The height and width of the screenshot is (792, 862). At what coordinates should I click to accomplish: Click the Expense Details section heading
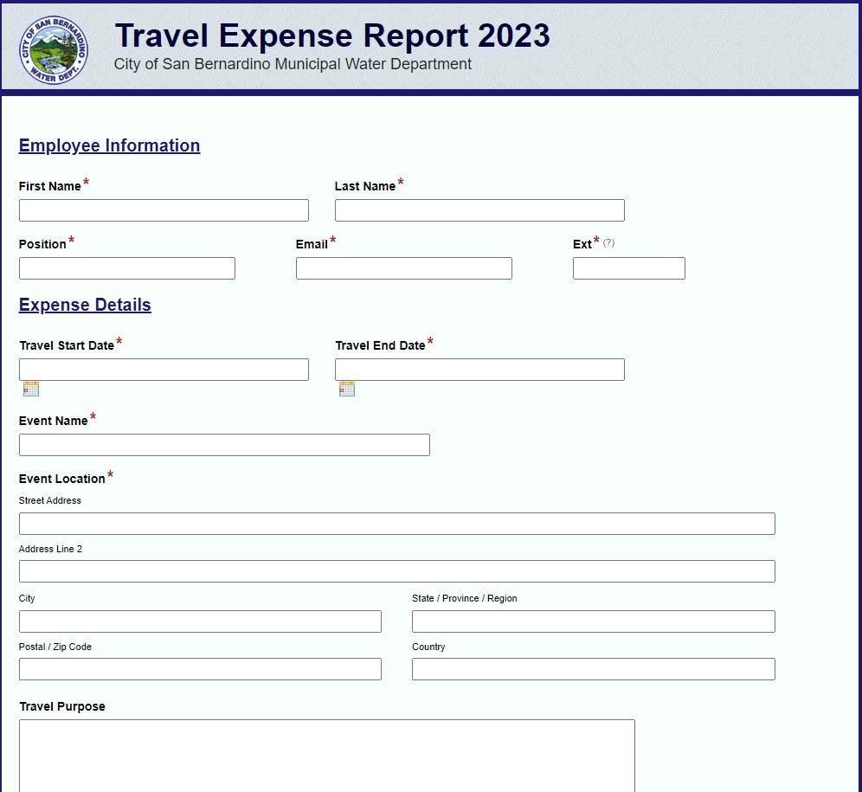[x=84, y=305]
